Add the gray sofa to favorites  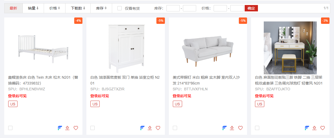click(x=240, y=128)
